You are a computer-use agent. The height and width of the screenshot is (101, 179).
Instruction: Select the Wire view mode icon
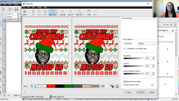(39, 13)
